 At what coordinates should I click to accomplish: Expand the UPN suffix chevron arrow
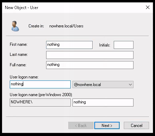click(130, 85)
